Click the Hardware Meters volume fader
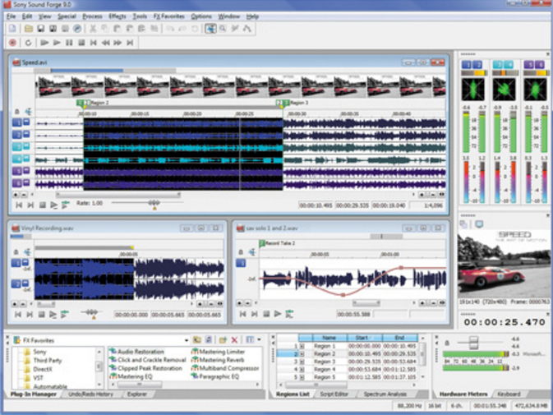This screenshot has height=415, width=553. 473,342
